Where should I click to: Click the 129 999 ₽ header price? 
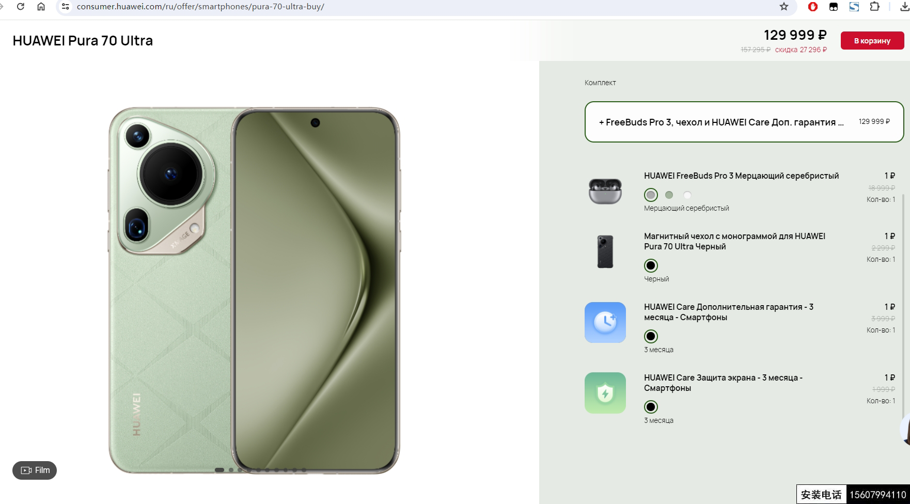point(795,35)
